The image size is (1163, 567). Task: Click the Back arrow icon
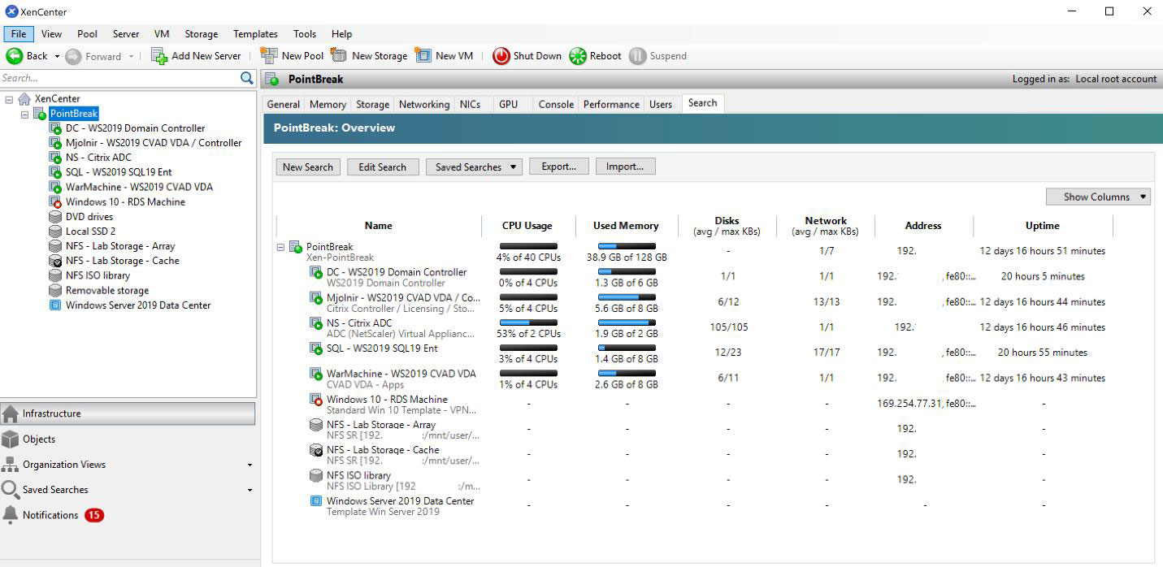pyautogui.click(x=14, y=56)
